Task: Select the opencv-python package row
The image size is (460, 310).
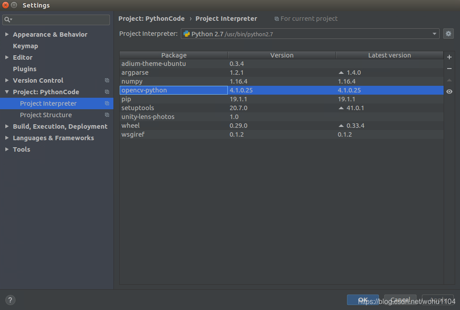Action: (282, 90)
